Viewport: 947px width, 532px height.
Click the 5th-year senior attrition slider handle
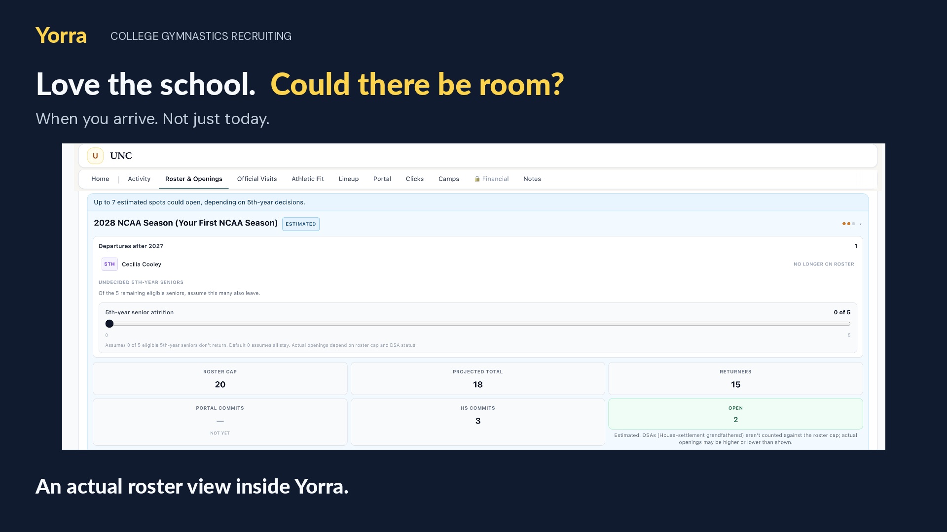click(x=109, y=324)
